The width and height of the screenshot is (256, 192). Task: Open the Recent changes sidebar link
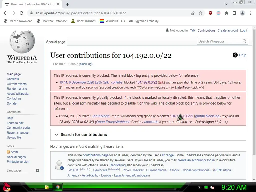[18, 133]
